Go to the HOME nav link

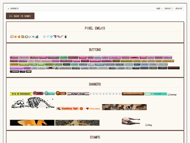coord(158,8)
